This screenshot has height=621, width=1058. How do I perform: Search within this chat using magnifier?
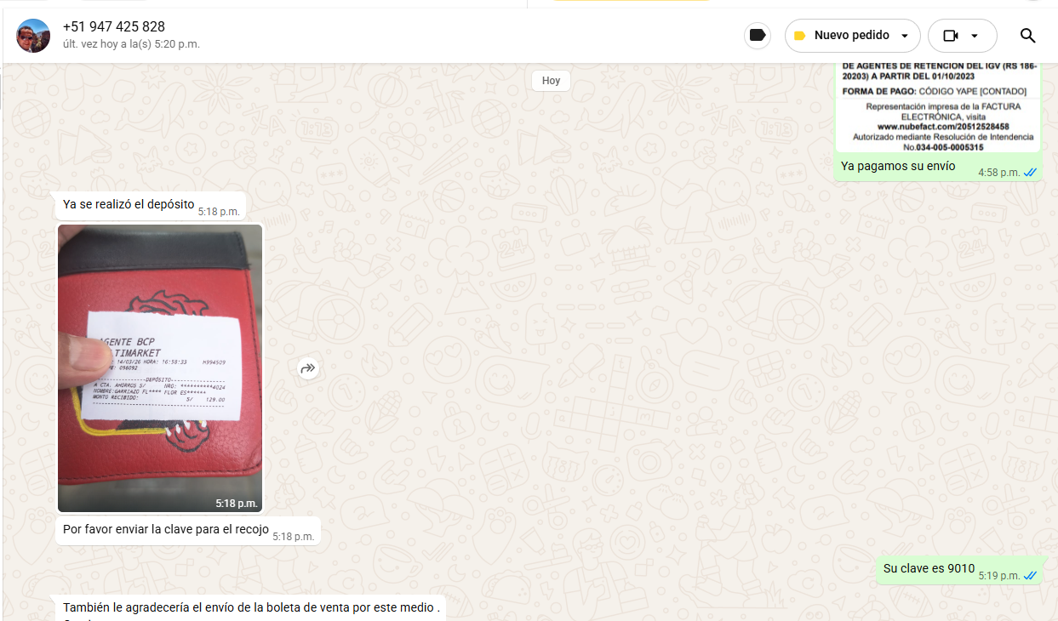click(1027, 36)
